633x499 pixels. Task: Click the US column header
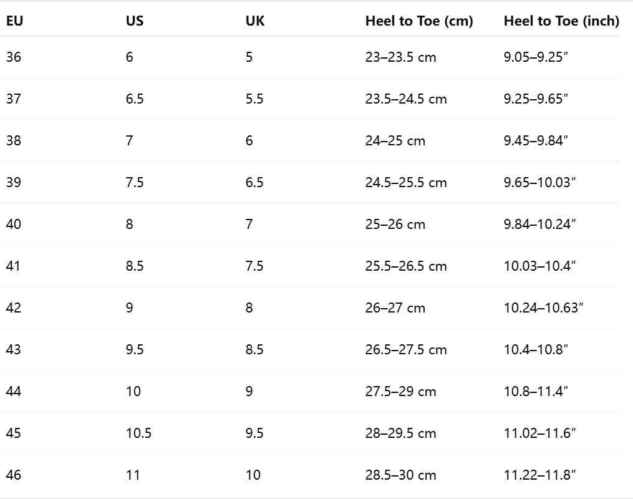[135, 21]
